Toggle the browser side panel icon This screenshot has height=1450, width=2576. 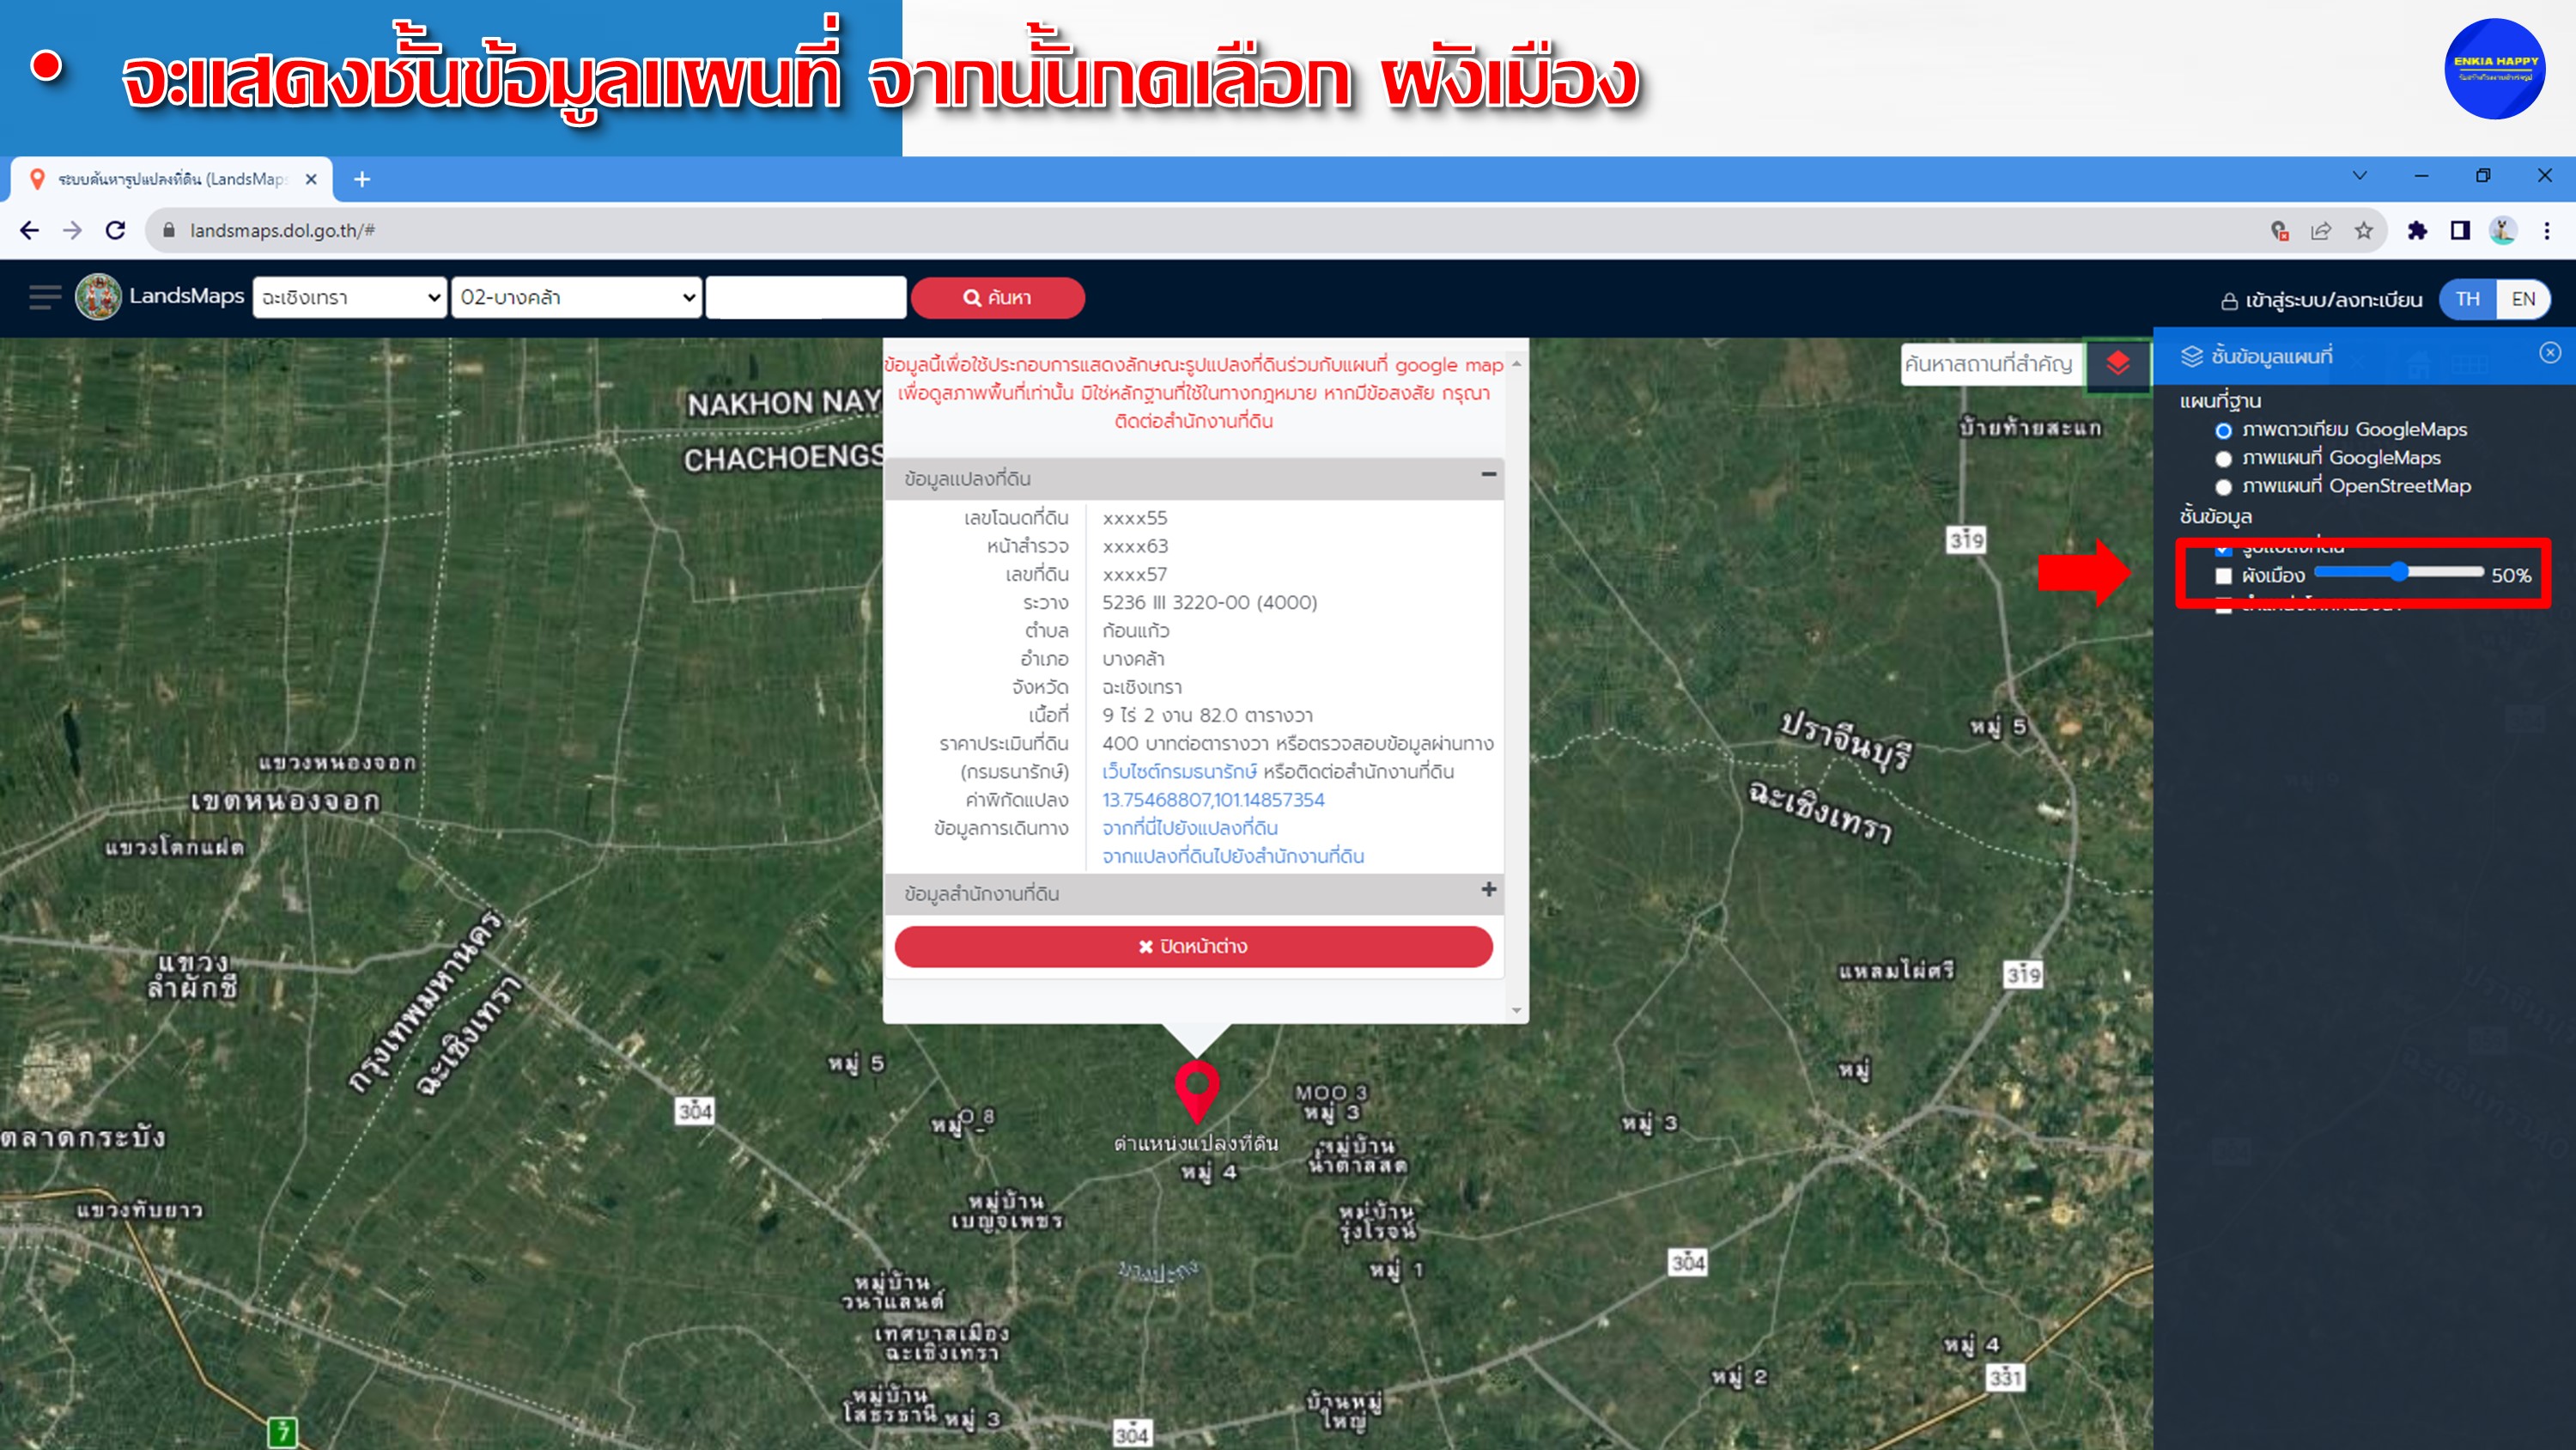coord(2460,231)
